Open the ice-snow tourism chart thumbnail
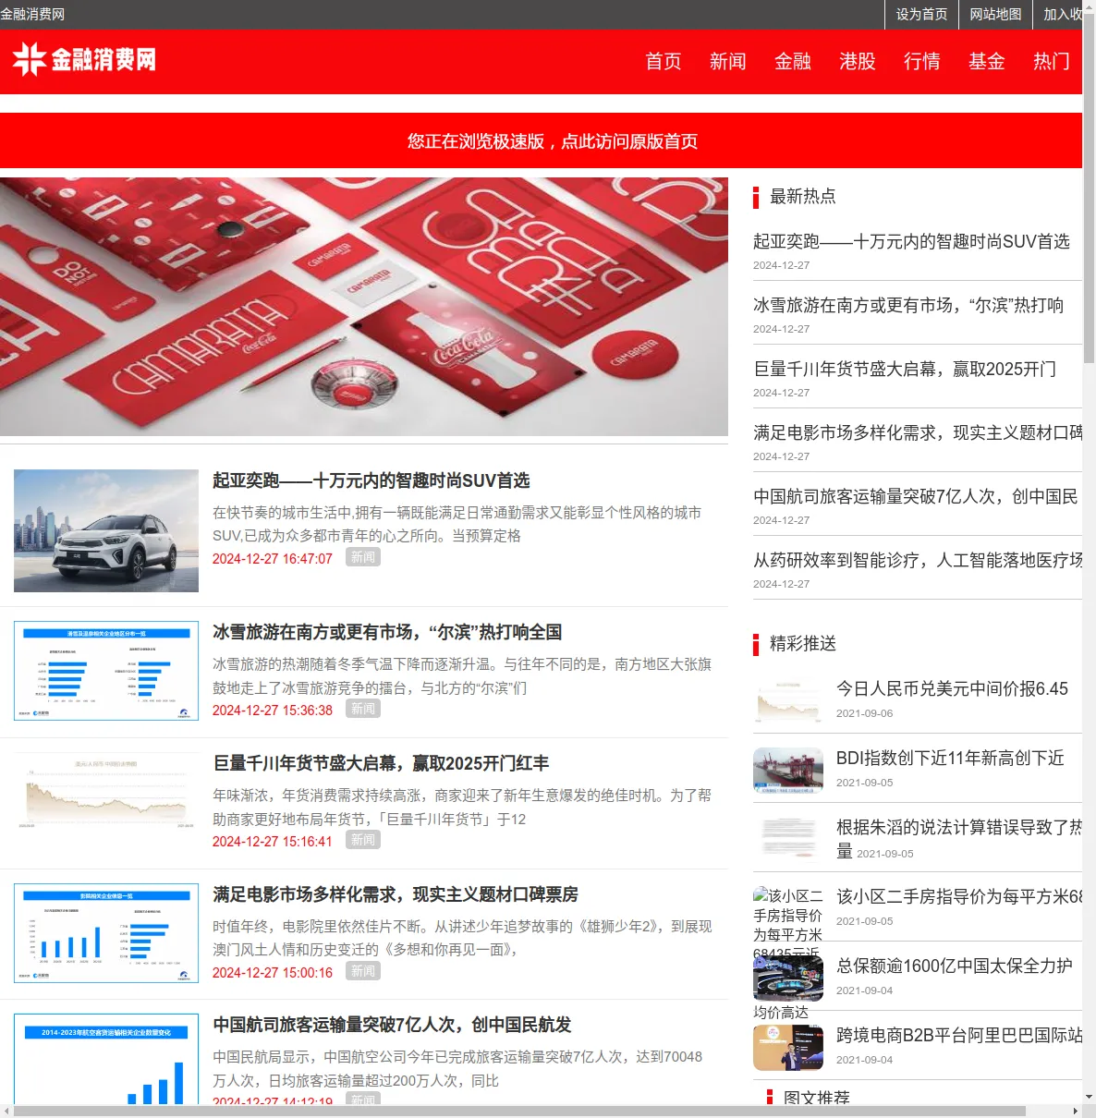The image size is (1096, 1118). 106,671
